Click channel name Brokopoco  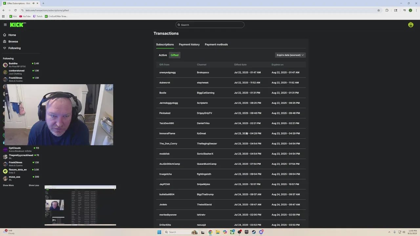coord(203,72)
